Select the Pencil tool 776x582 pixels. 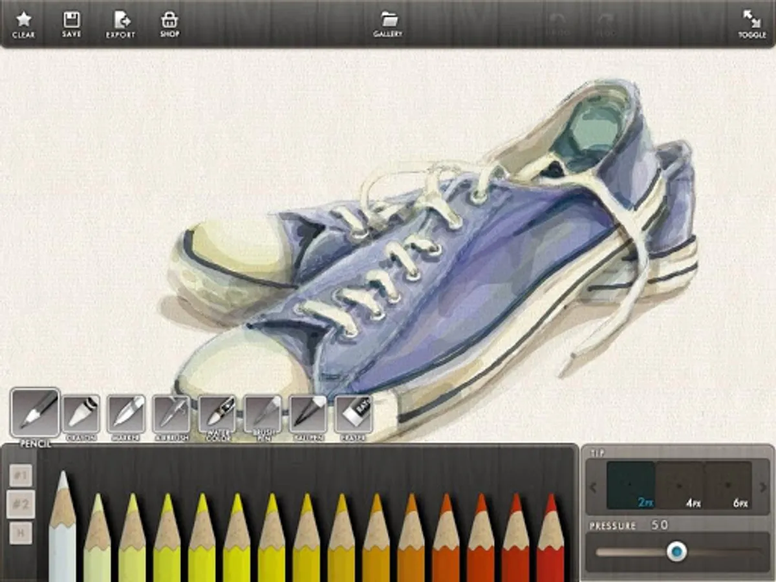coord(36,413)
